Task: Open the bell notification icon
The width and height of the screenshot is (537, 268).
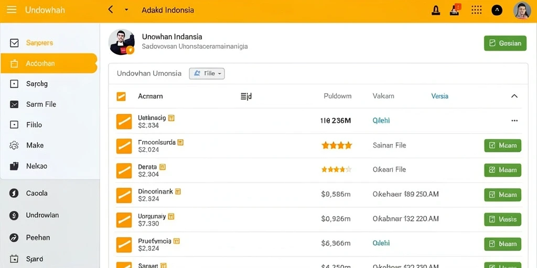Action: pyautogui.click(x=436, y=10)
